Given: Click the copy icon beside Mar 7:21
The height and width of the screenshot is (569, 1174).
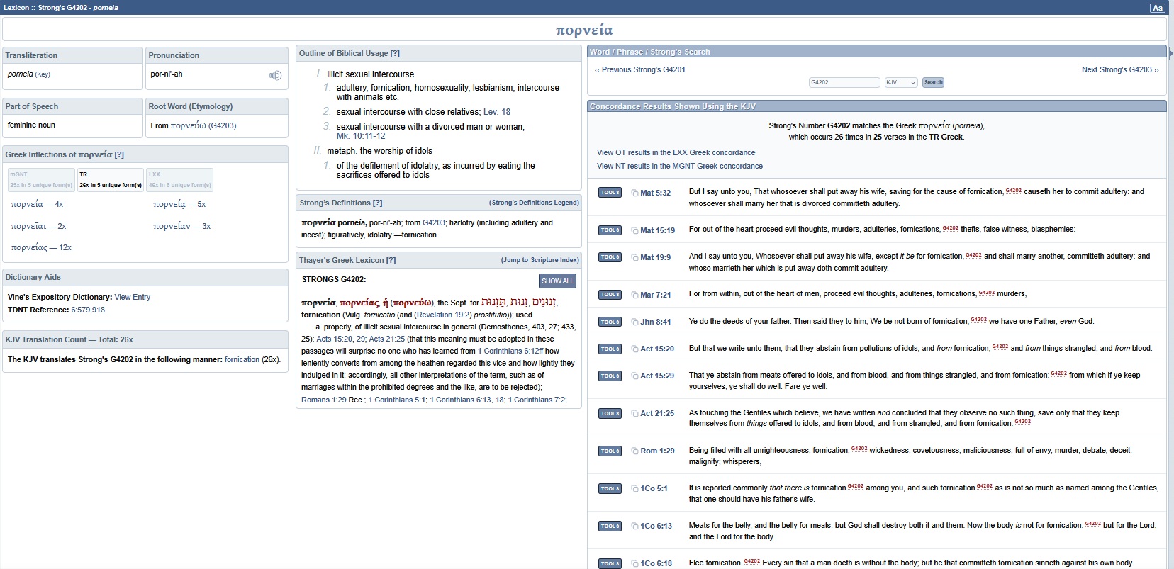Looking at the screenshot, I should [x=634, y=295].
